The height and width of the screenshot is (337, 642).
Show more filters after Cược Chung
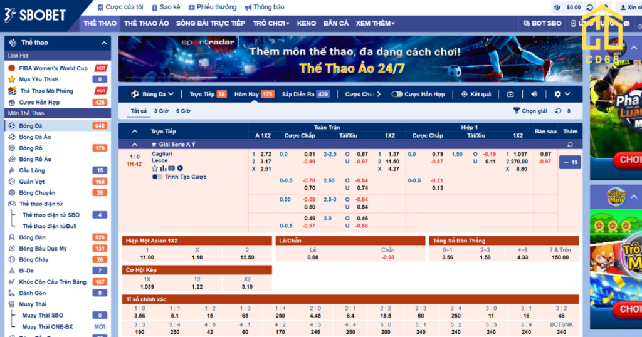click(x=379, y=94)
